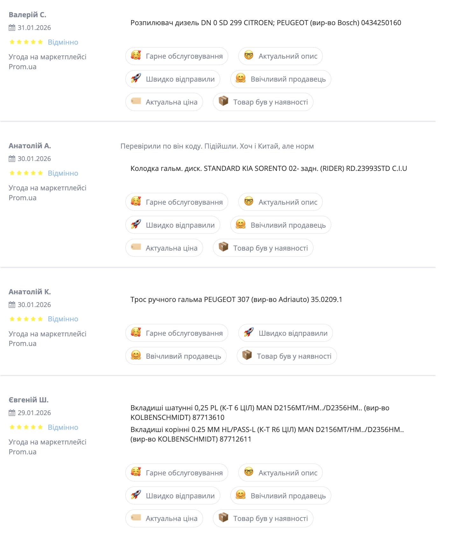This screenshot has height=535, width=450.
Task: Open Вкладиші шатунні KOLBENSCHMIDT 87713610 link
Action: [x=260, y=413]
